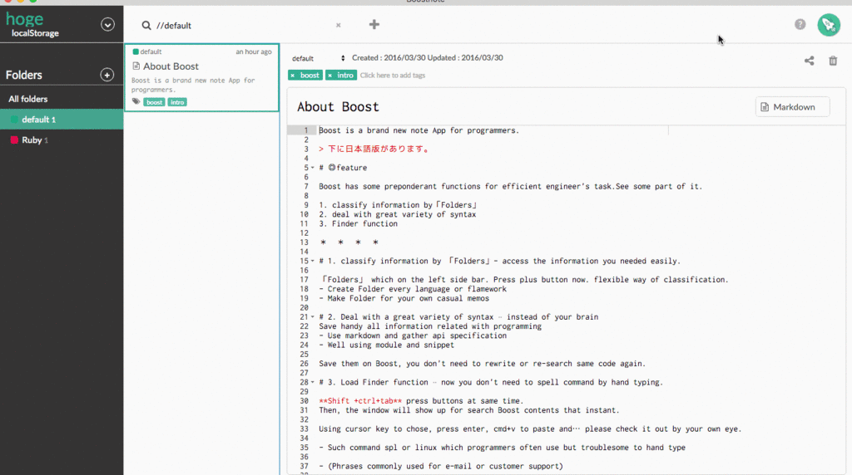The width and height of the screenshot is (852, 475).
Task: Add a new folder with plus button
Action: coord(107,75)
